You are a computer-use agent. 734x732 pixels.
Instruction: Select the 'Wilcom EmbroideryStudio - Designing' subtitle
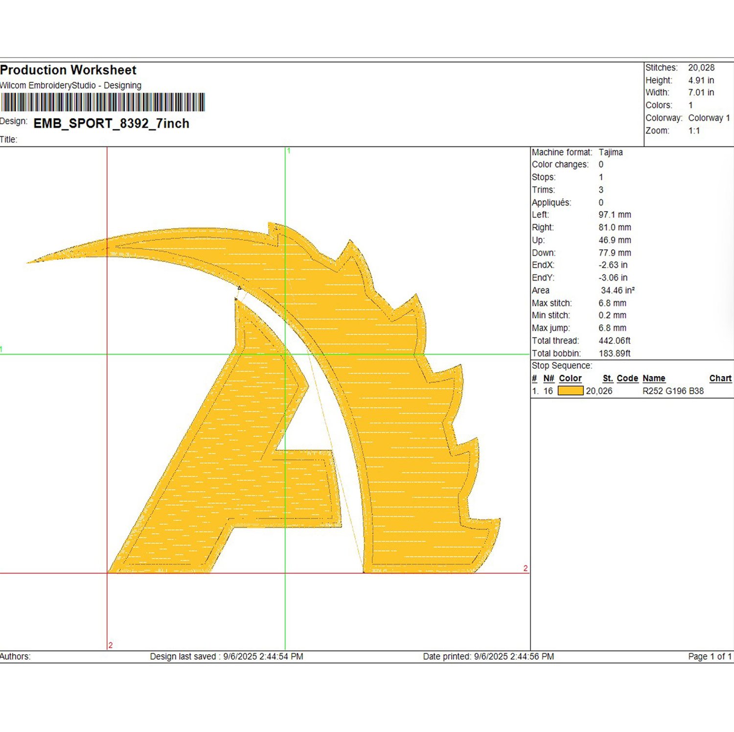click(70, 85)
